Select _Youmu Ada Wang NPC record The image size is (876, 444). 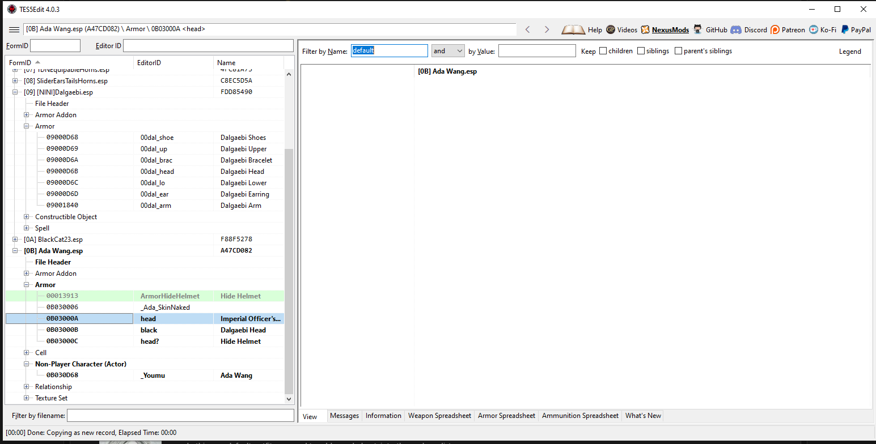[145, 375]
